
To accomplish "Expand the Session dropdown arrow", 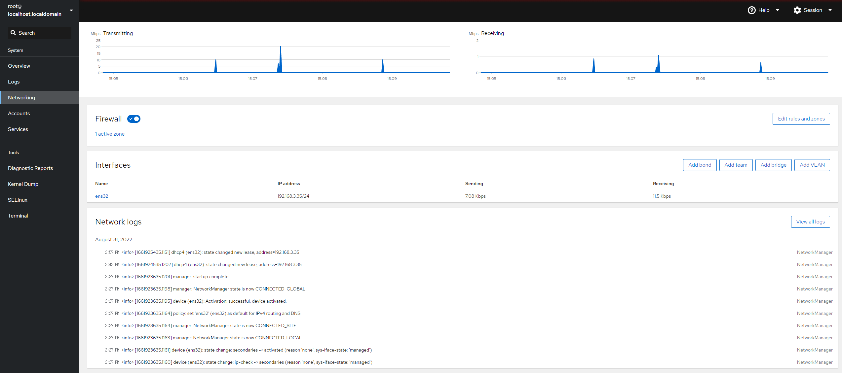I will tap(830, 10).
